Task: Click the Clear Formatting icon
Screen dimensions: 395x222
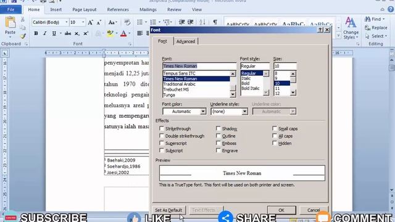Action: (127, 22)
